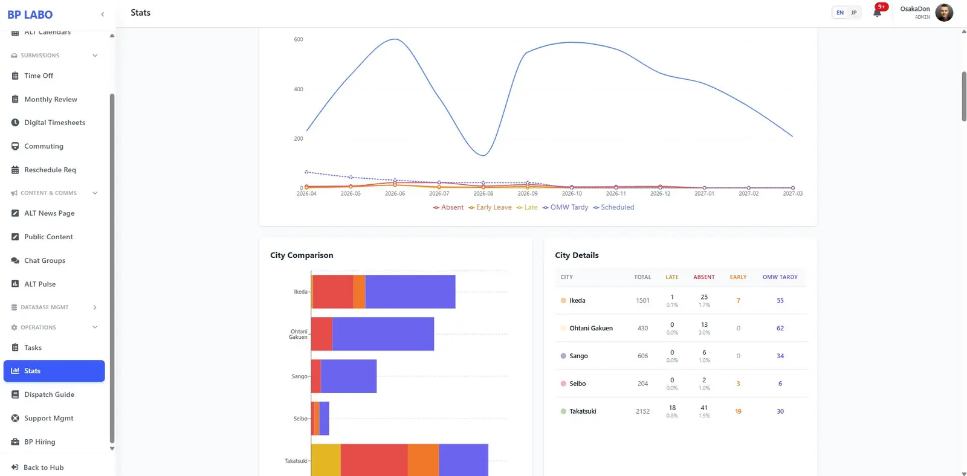Image resolution: width=967 pixels, height=476 pixels.
Task: Click the Tasks clipboard icon
Action: tap(15, 347)
